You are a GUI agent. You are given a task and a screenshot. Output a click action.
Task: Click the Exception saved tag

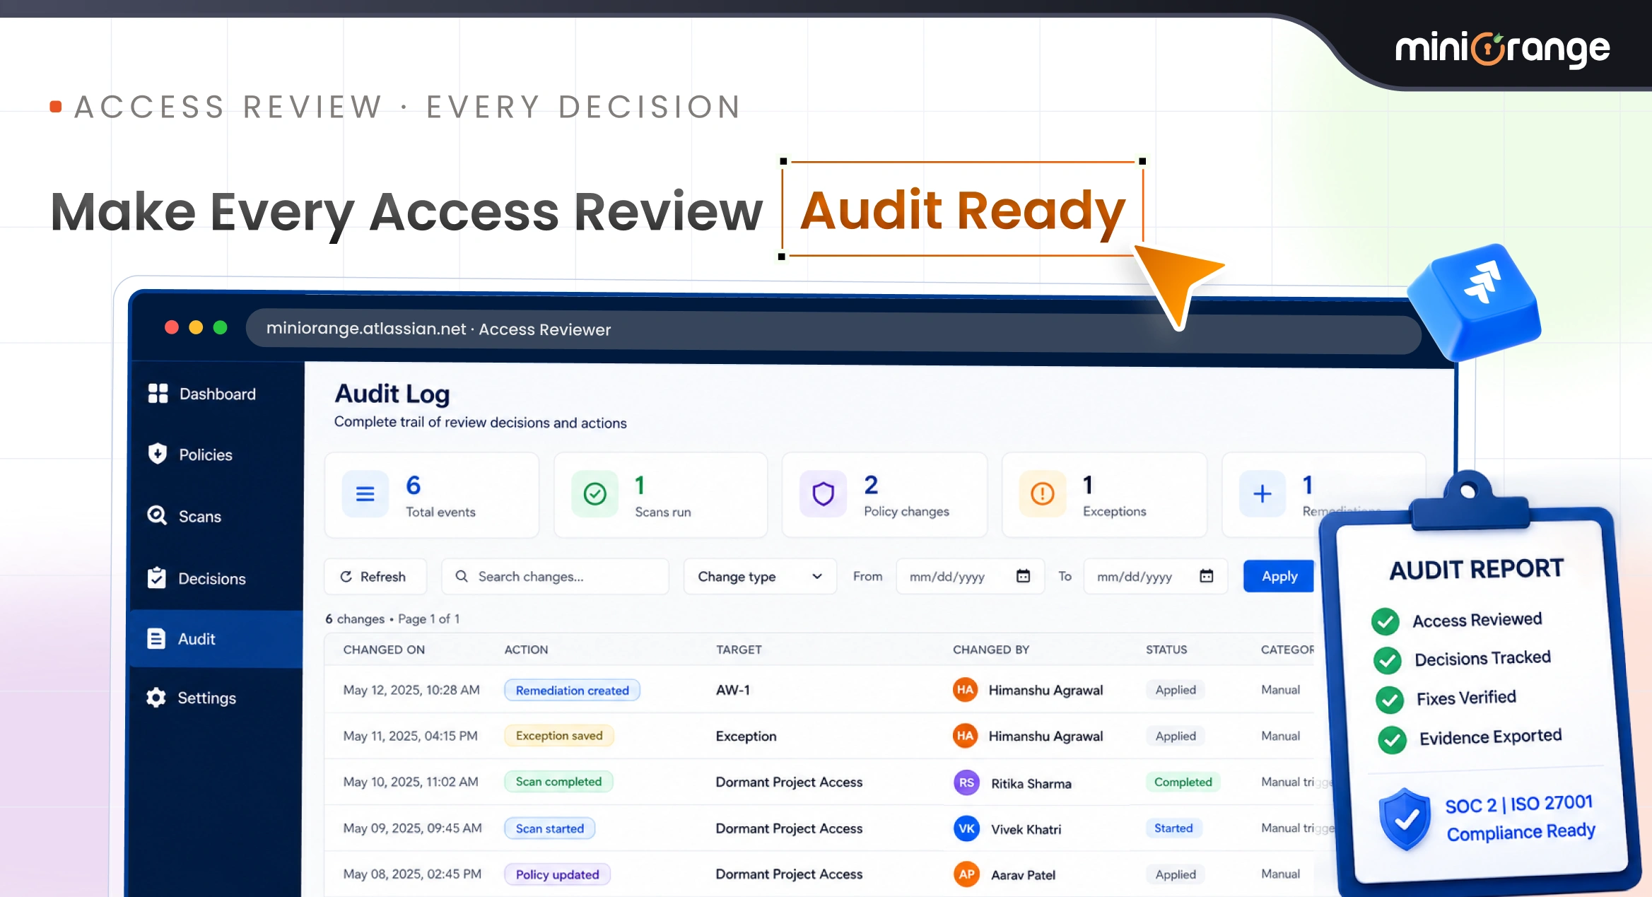click(559, 736)
